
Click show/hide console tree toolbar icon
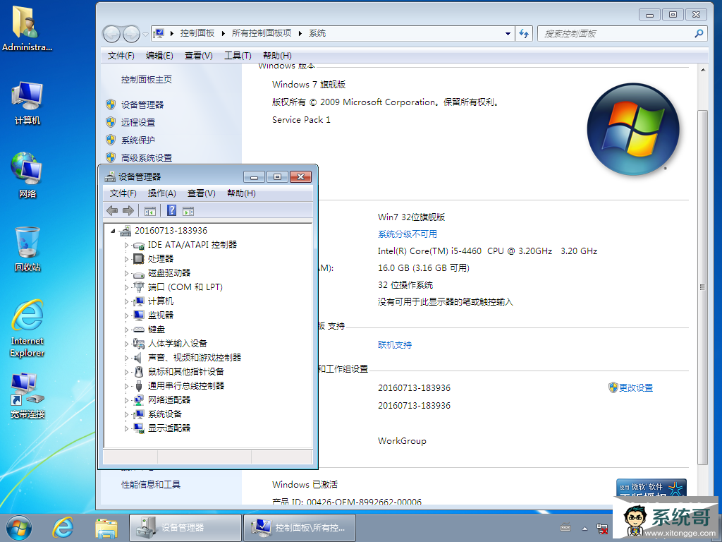[149, 211]
